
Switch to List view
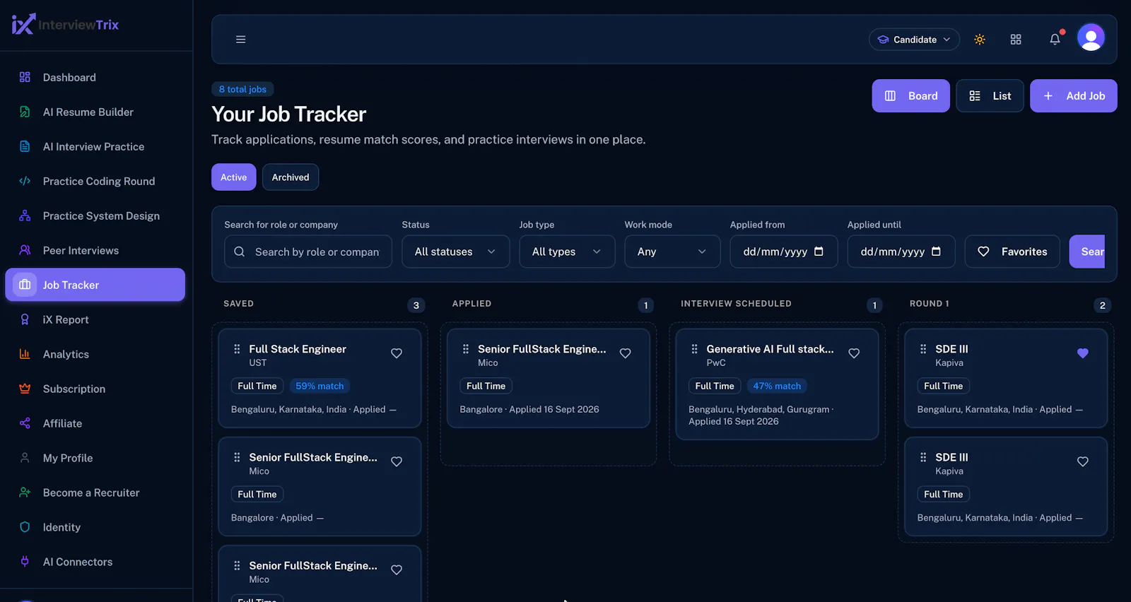click(x=990, y=95)
